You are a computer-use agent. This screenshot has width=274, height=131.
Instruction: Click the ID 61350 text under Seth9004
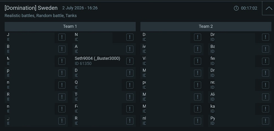pyautogui.click(x=83, y=64)
